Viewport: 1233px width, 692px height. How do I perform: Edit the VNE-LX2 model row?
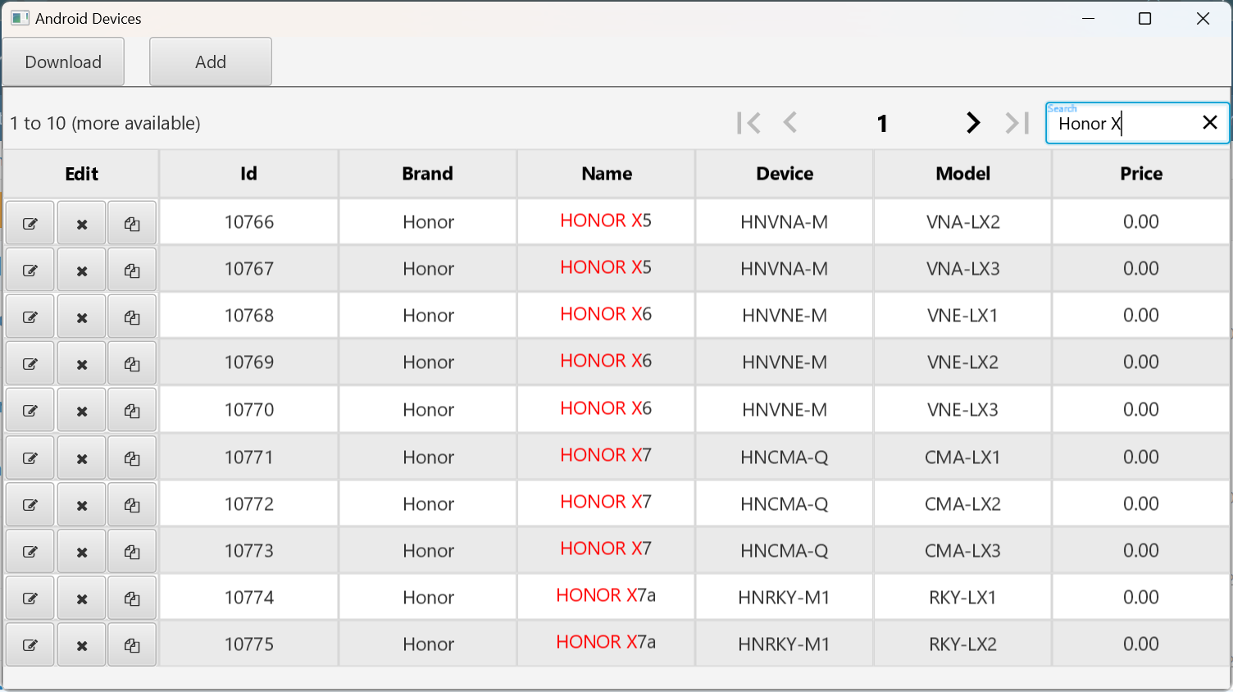(x=30, y=364)
